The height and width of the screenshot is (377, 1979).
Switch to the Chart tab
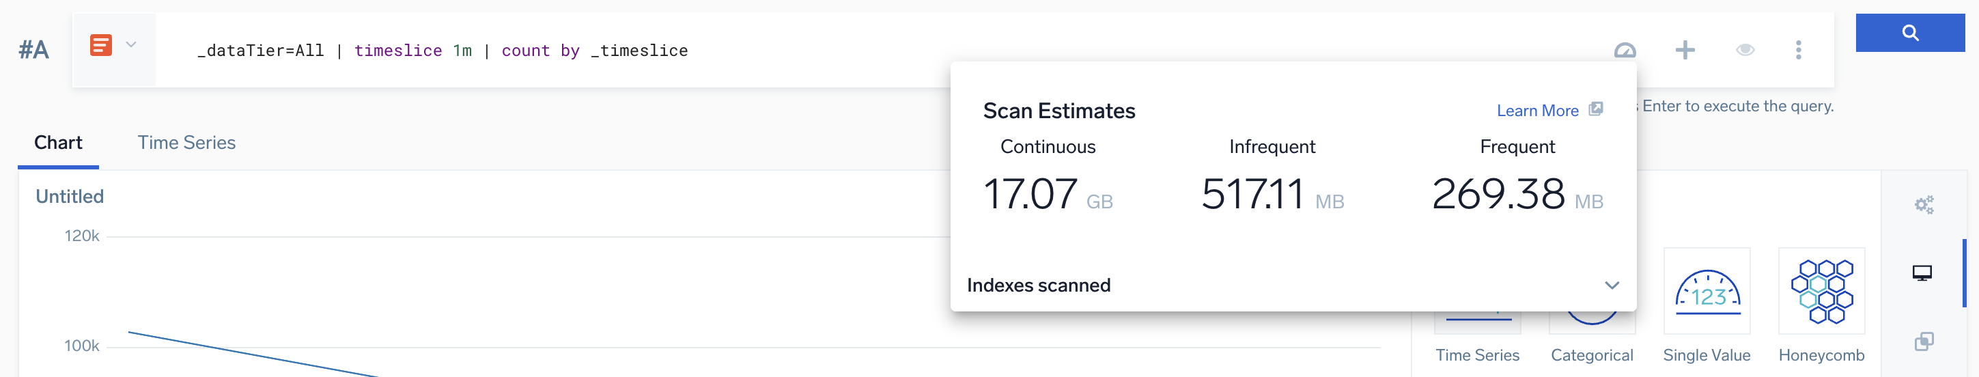point(59,143)
